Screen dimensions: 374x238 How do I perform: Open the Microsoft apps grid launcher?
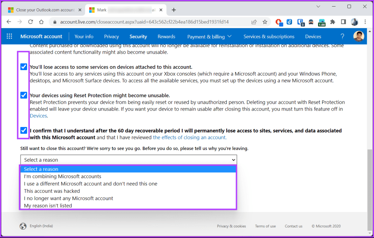tap(9, 36)
